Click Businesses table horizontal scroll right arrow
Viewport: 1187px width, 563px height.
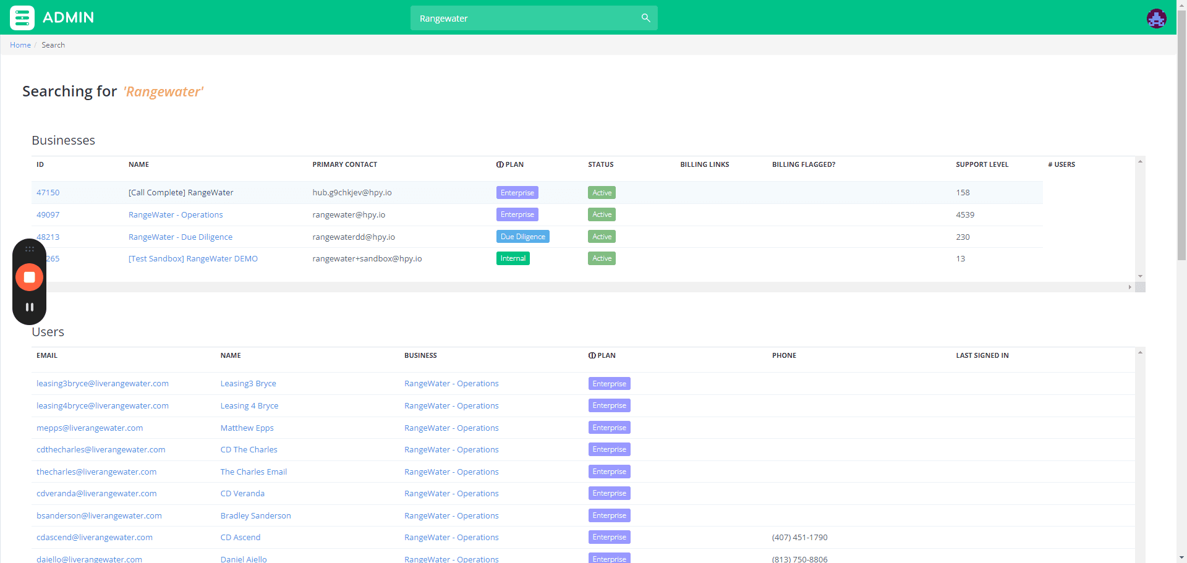tap(1130, 287)
